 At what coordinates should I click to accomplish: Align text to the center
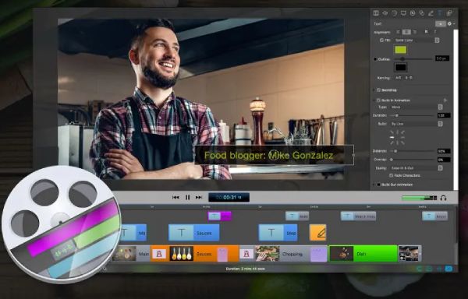406,32
